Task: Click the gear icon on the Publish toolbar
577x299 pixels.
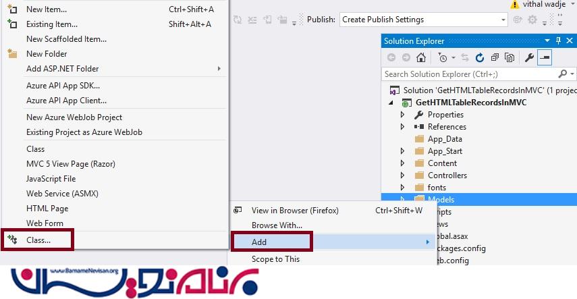Action: (x=532, y=20)
